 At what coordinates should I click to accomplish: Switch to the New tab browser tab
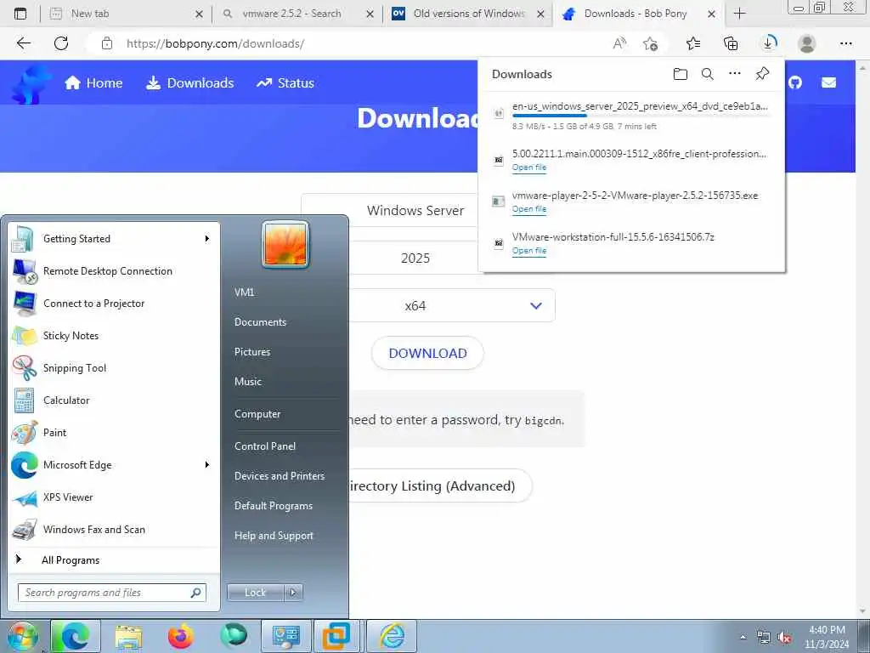(x=125, y=14)
